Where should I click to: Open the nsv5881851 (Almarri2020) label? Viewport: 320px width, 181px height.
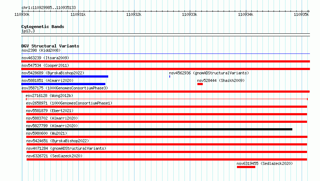click(47, 80)
